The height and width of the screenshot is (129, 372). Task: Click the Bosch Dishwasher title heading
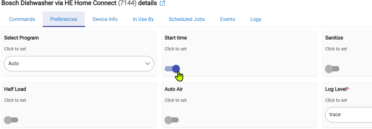pyautogui.click(x=59, y=3)
